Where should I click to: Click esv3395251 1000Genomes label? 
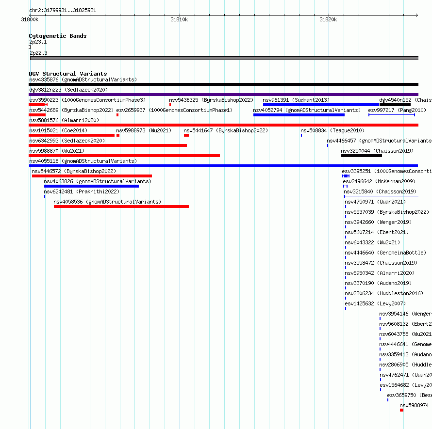[x=387, y=172]
